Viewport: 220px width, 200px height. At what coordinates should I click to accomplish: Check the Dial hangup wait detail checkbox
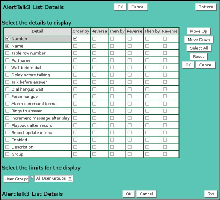point(7,89)
